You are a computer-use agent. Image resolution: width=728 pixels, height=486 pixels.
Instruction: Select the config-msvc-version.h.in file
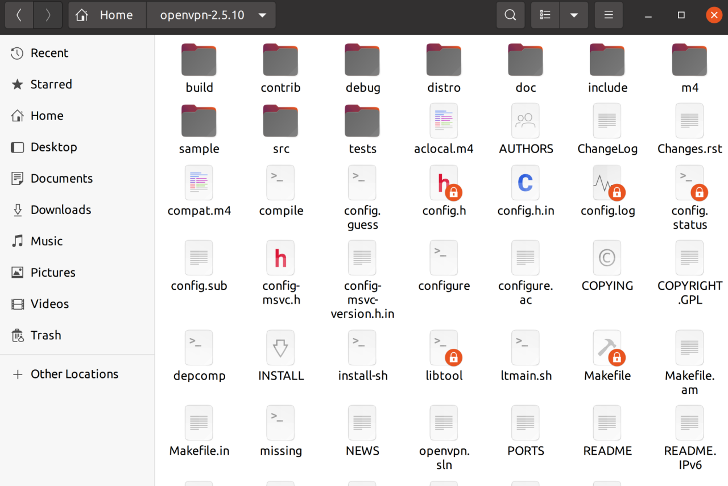point(362,281)
